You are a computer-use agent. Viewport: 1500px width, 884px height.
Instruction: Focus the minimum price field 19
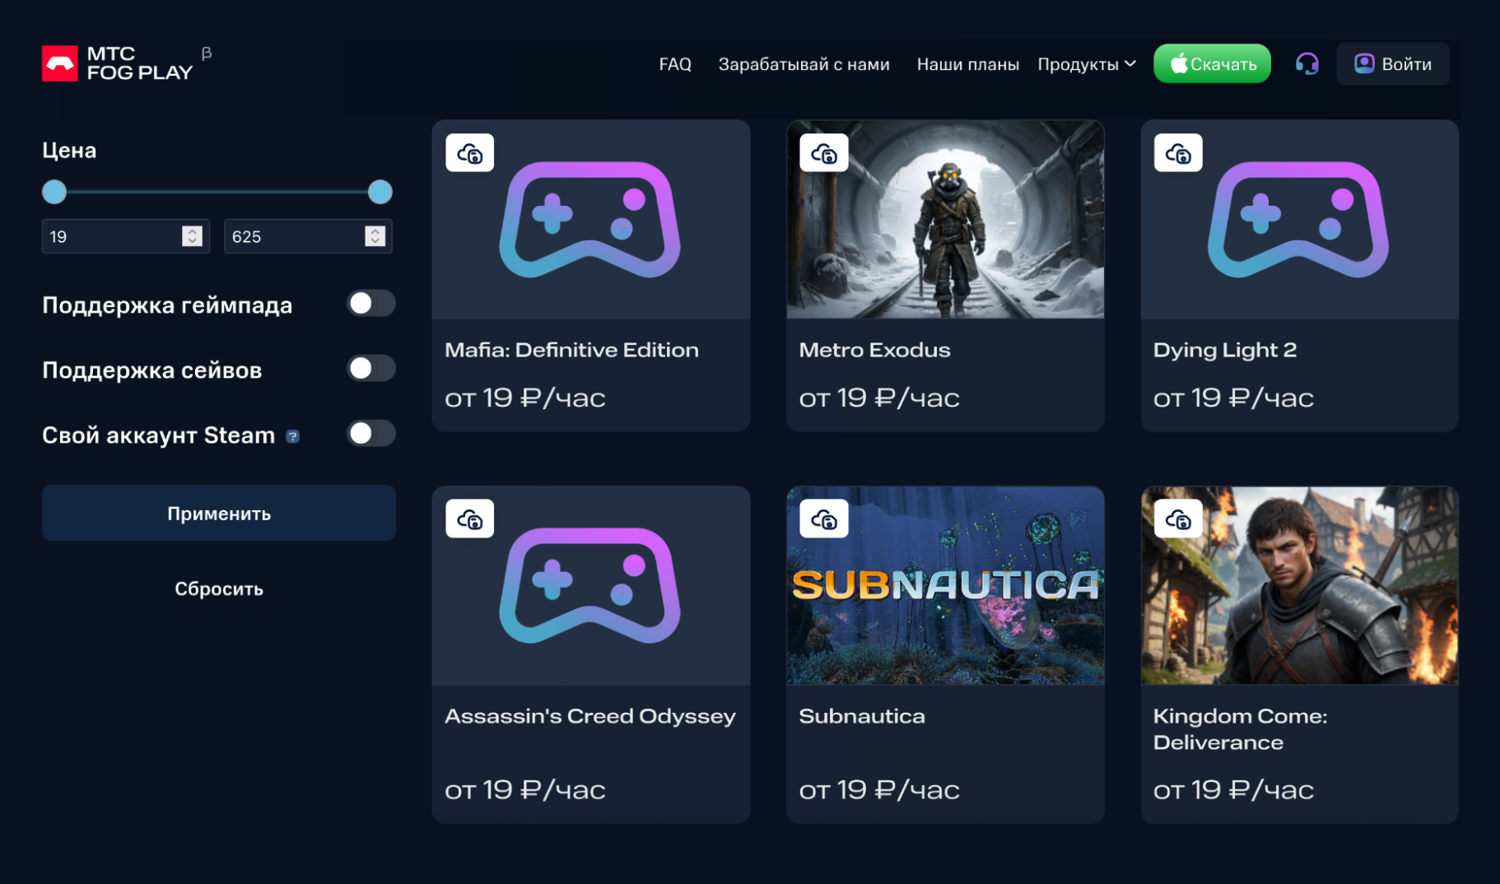coord(126,236)
